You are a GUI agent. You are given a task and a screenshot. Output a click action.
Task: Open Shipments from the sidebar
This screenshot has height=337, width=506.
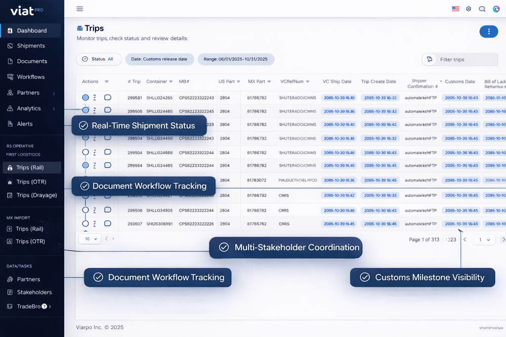tap(31, 46)
